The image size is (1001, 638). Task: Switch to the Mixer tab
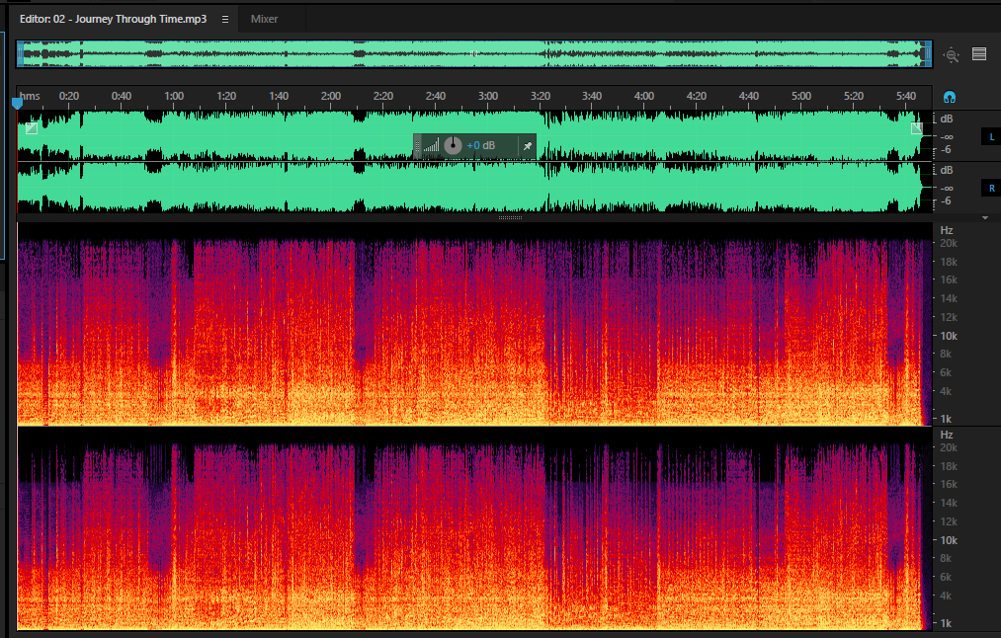click(264, 19)
